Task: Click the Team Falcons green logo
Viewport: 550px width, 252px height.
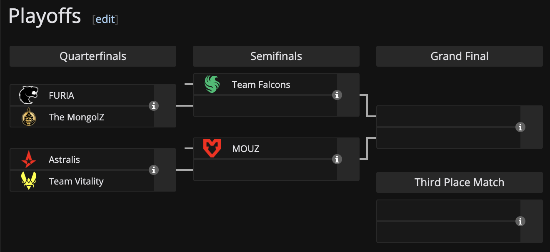Action: (x=212, y=85)
